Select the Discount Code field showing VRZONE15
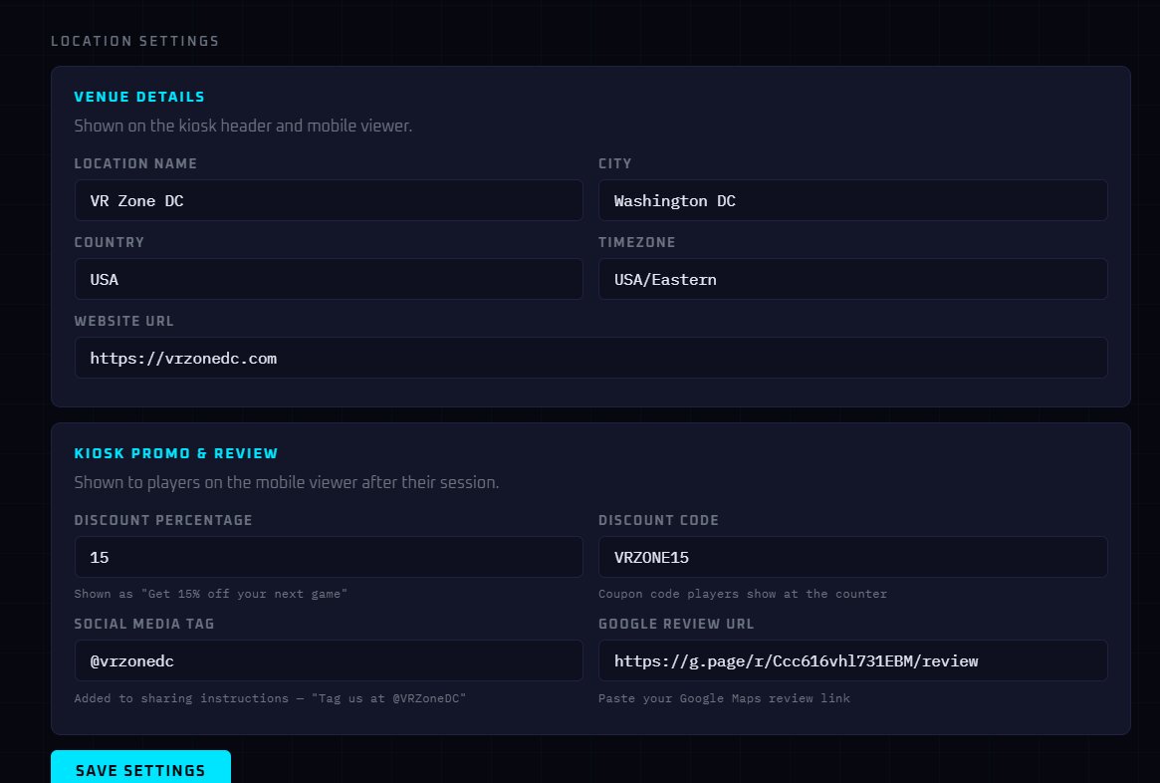The image size is (1160, 783). point(852,556)
